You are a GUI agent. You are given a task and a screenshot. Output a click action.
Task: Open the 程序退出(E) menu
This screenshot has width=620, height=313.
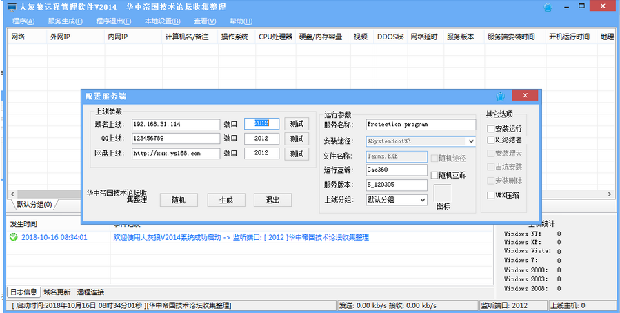point(114,21)
